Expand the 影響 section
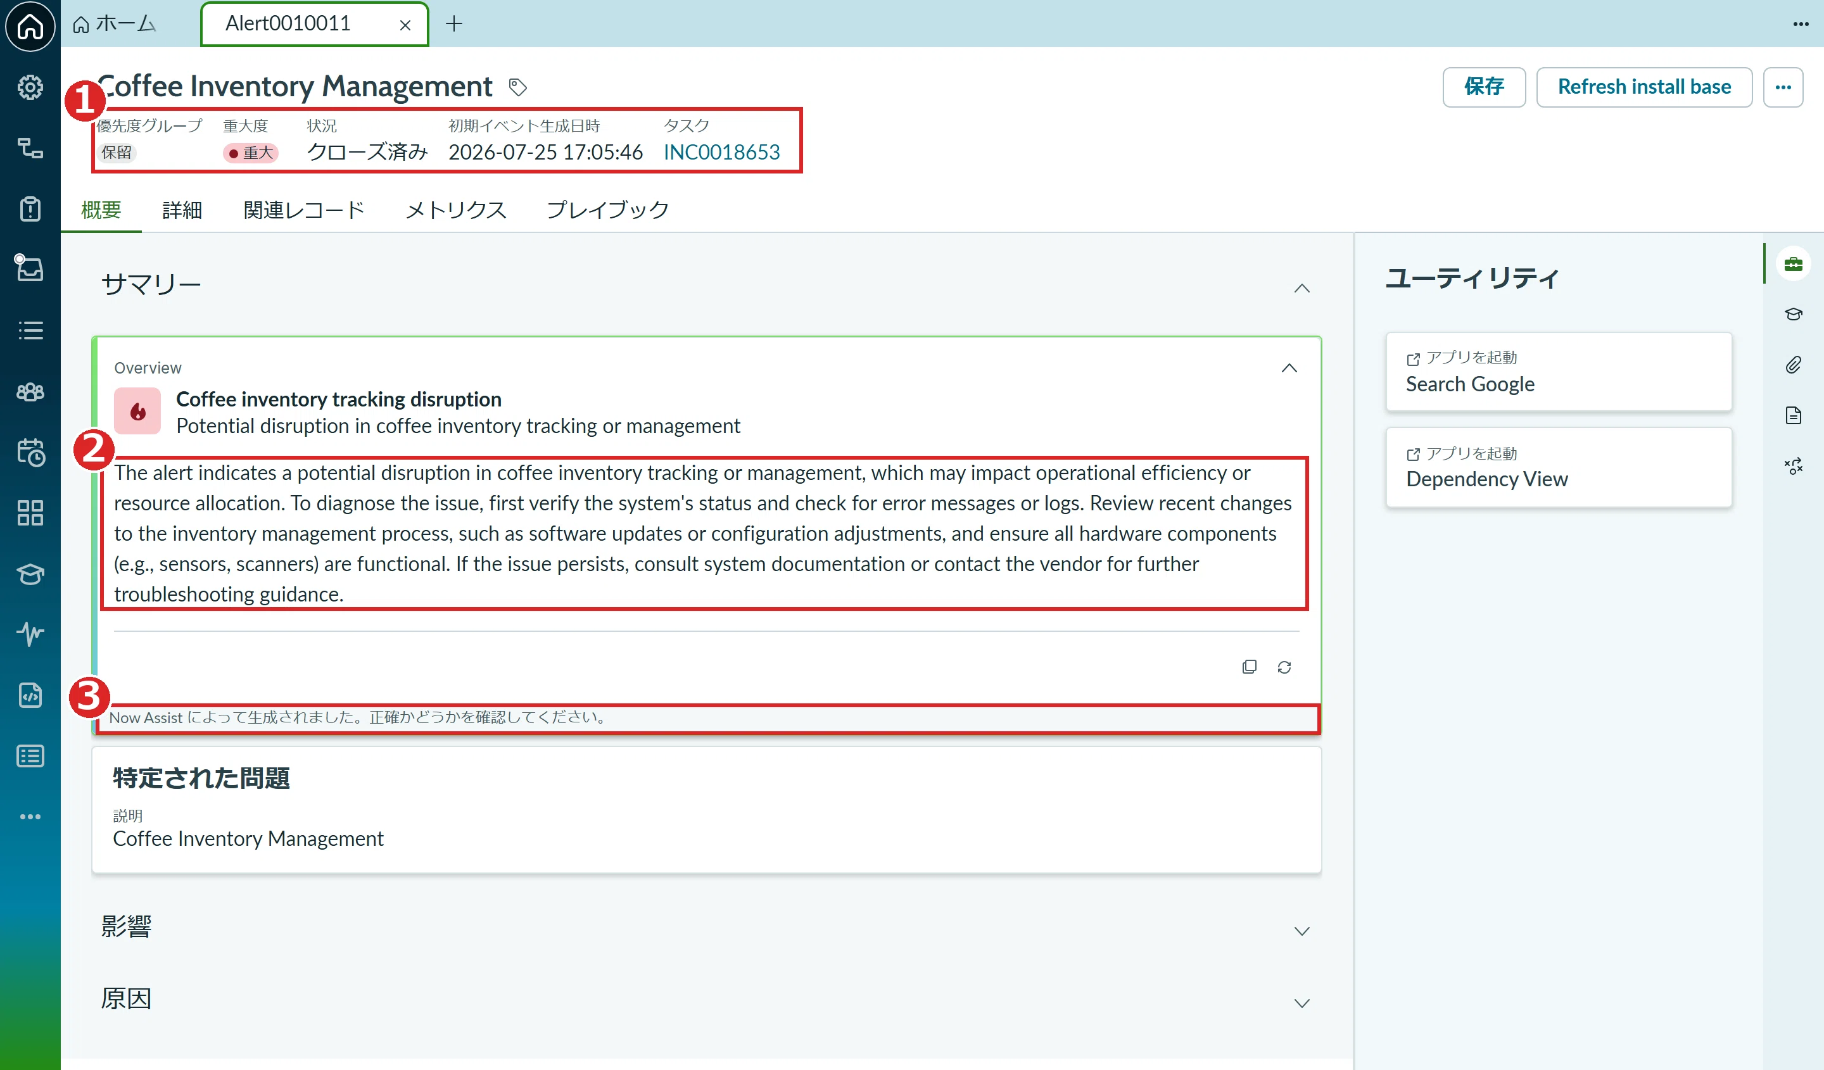The width and height of the screenshot is (1824, 1070). point(1301,931)
